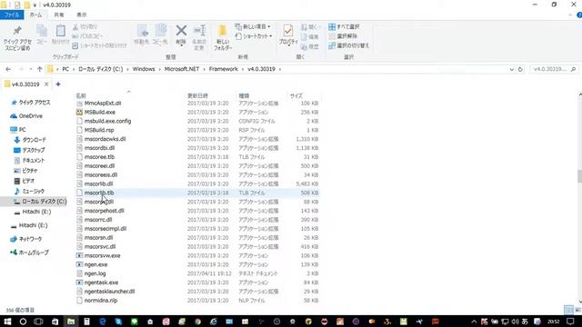
Task: Click Microsoft.NET in the address breadcrumb
Action: pos(182,69)
